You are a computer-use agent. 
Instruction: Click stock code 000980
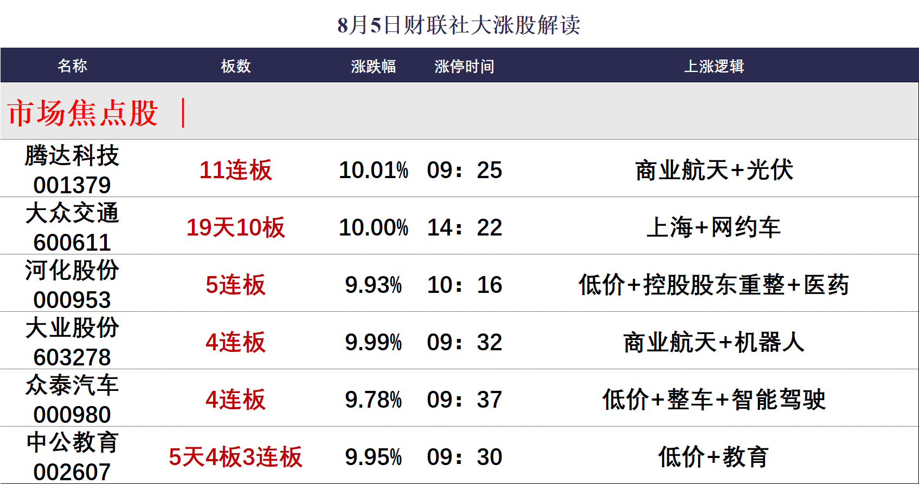point(72,415)
